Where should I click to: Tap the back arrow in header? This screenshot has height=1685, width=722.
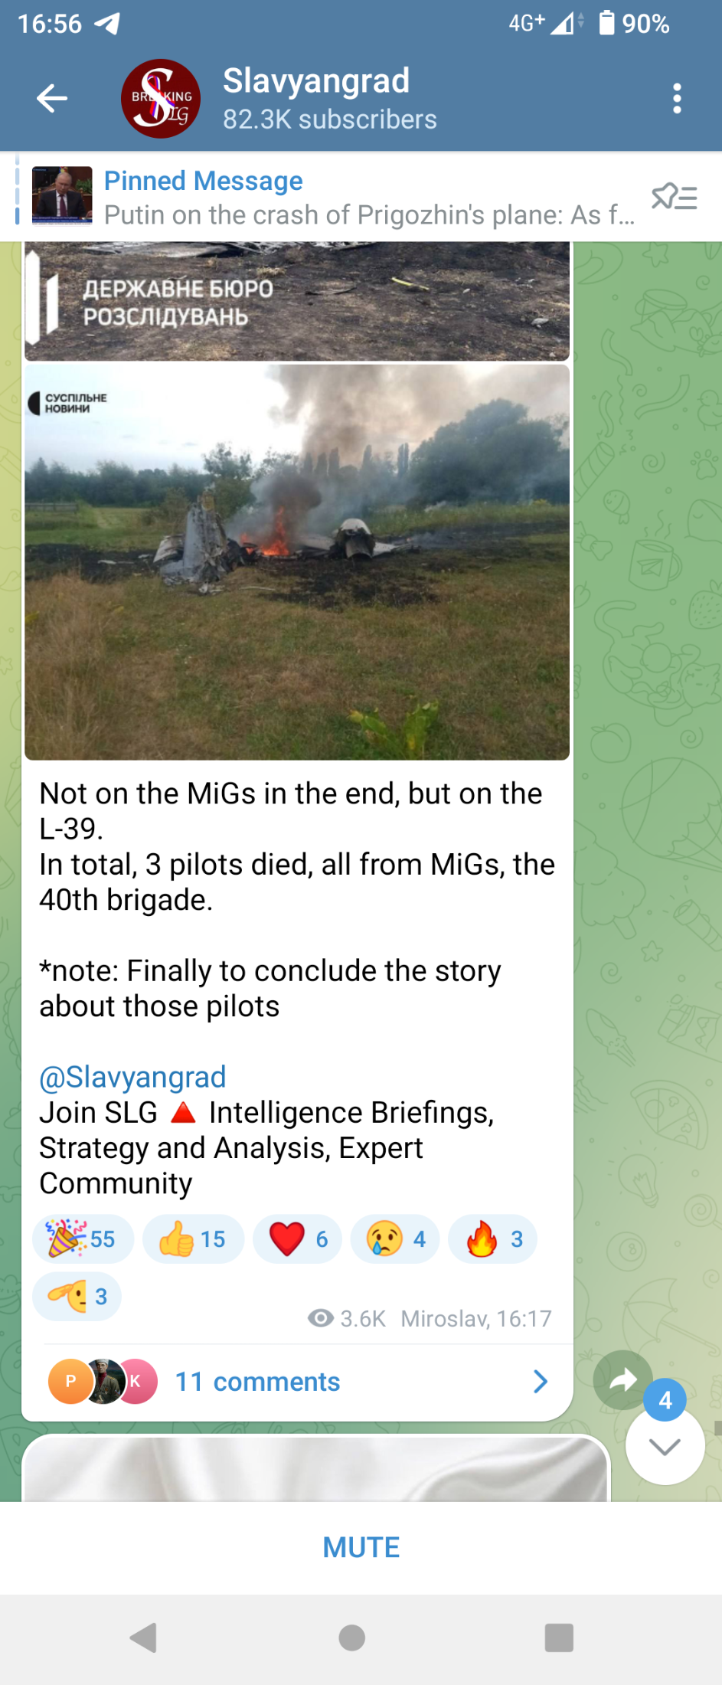(x=52, y=99)
